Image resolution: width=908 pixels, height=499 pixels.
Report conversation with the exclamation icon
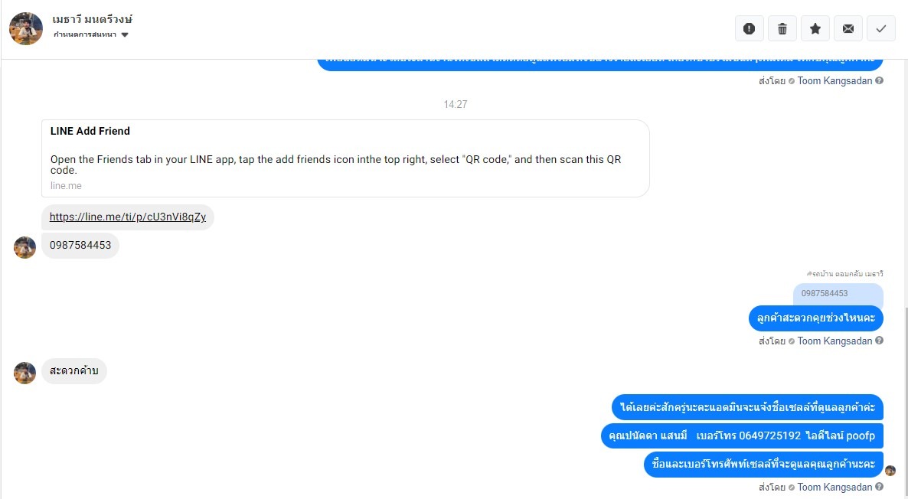[750, 28]
